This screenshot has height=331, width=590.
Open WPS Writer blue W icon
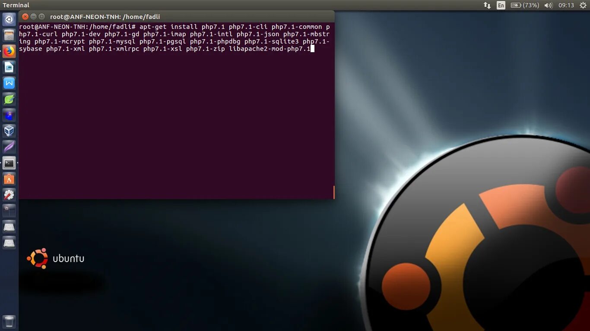(x=9, y=83)
